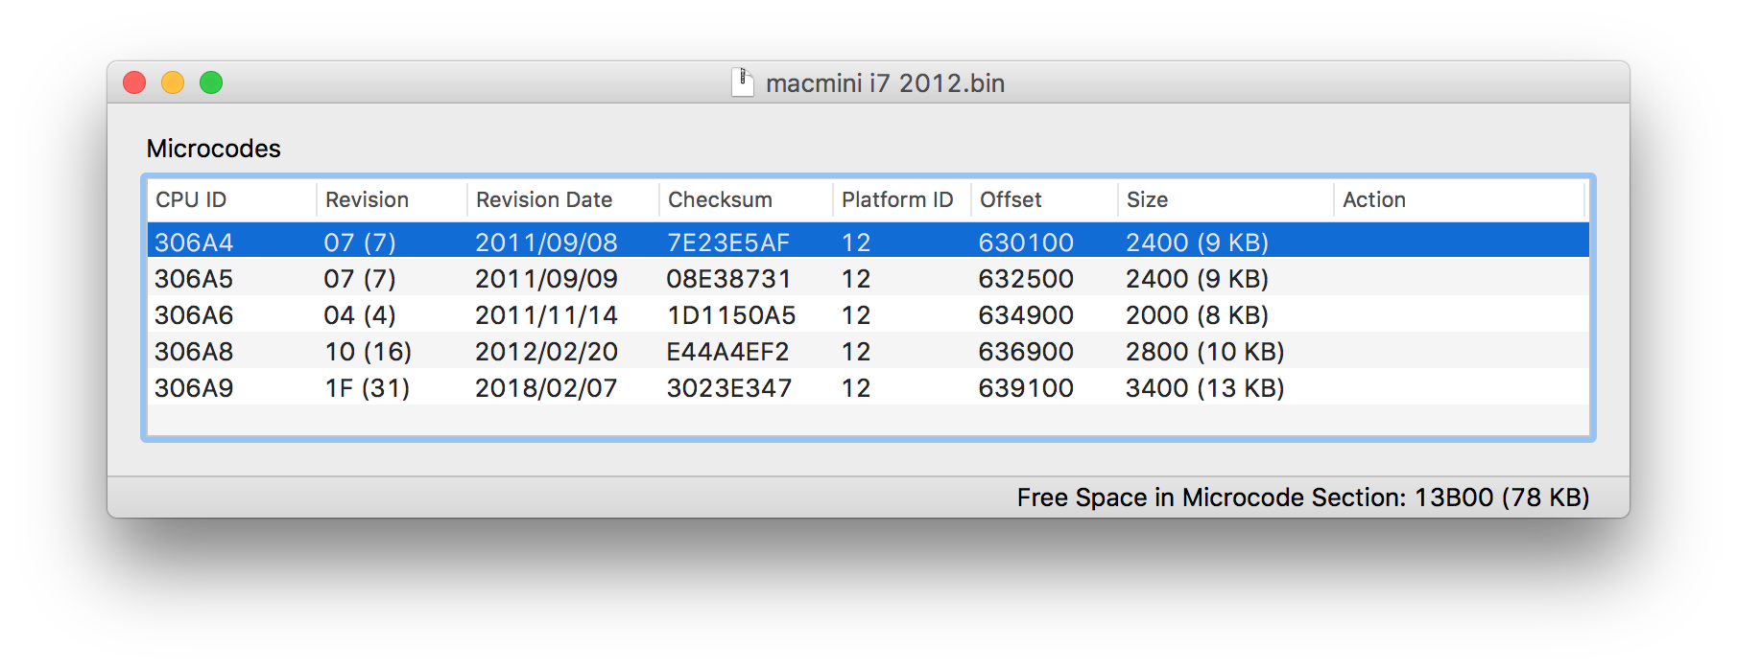The image size is (1737, 671).
Task: Click revision date 2011/09/09
Action: (546, 279)
